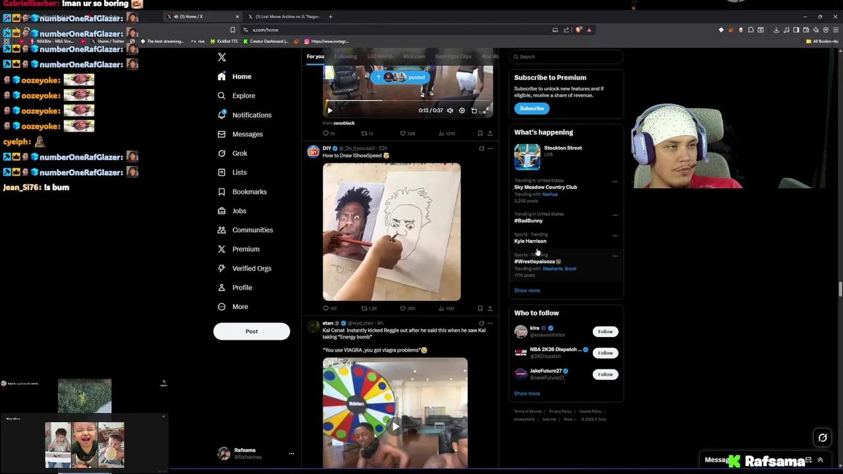Toggle picture-in-picture on the video
This screenshot has height=474, width=843.
474,111
